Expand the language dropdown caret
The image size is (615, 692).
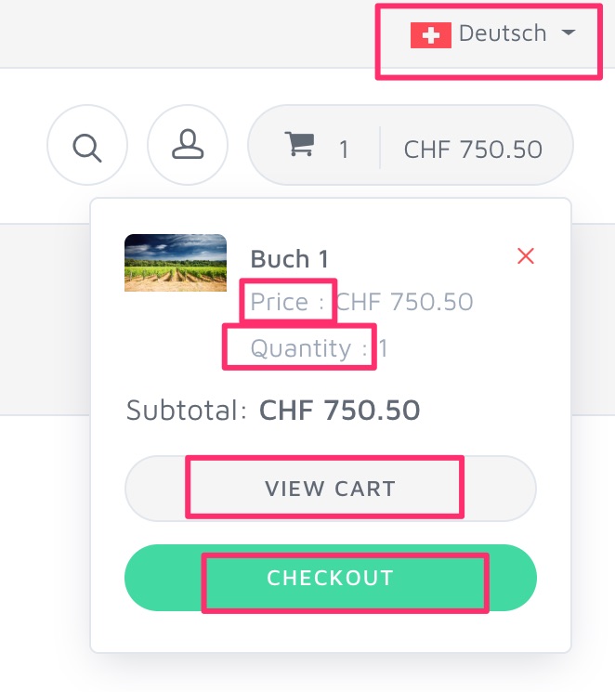pos(569,33)
